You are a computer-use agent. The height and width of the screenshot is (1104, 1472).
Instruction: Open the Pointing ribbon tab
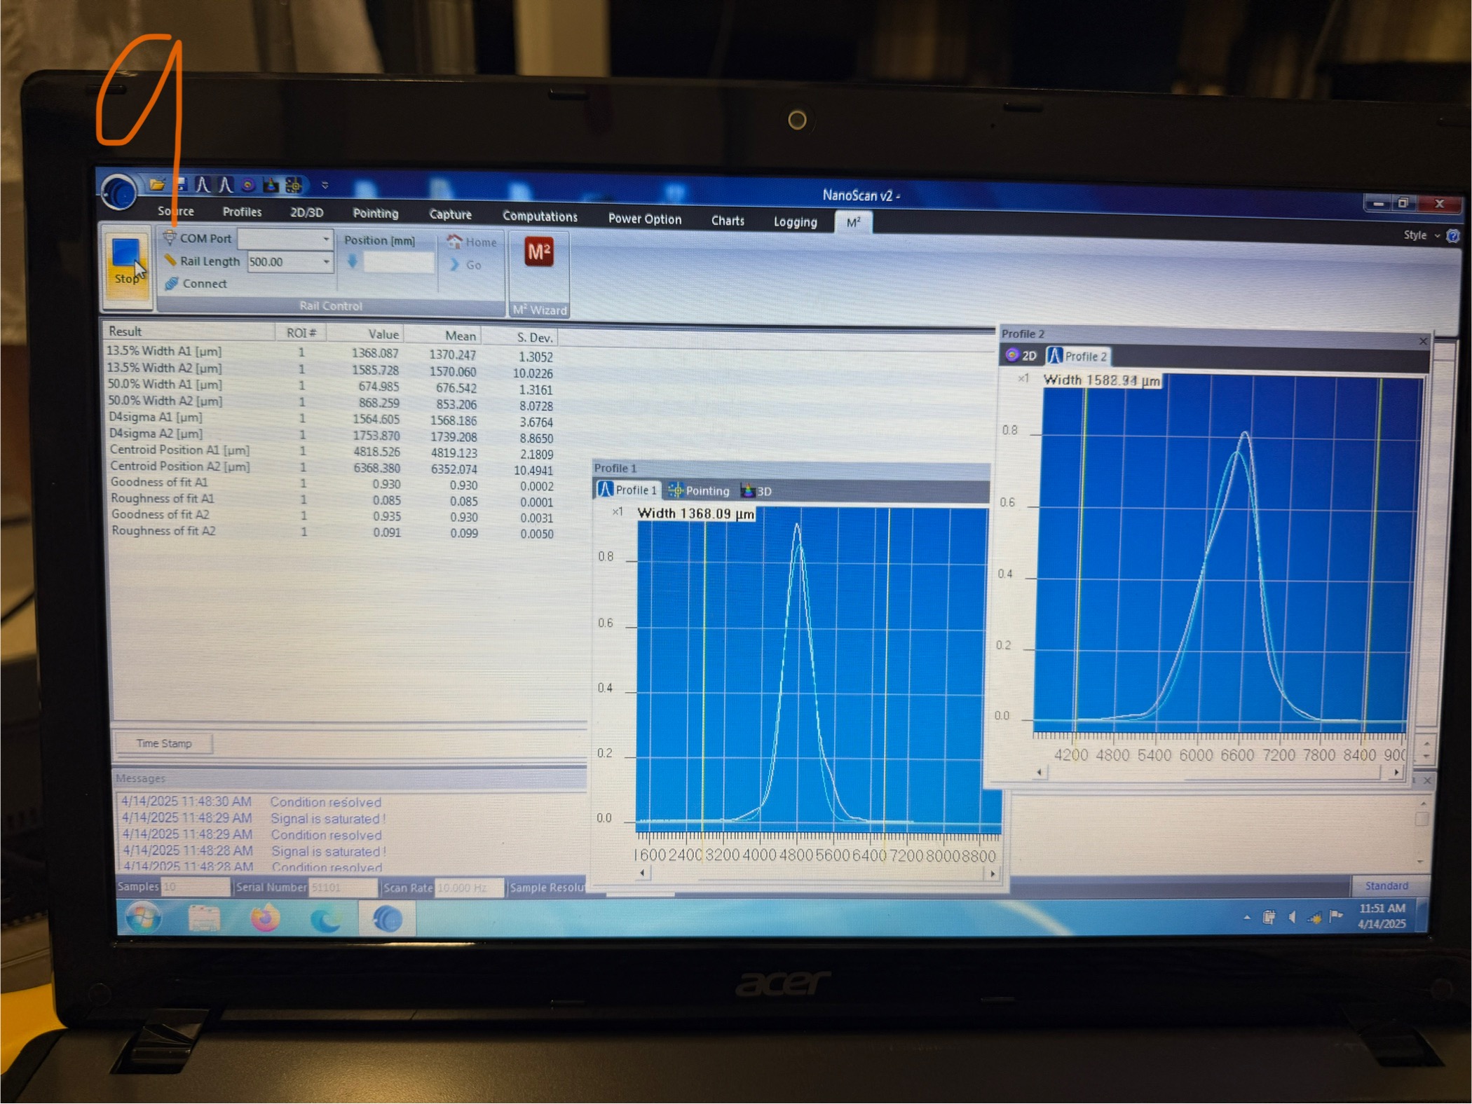[x=375, y=213]
